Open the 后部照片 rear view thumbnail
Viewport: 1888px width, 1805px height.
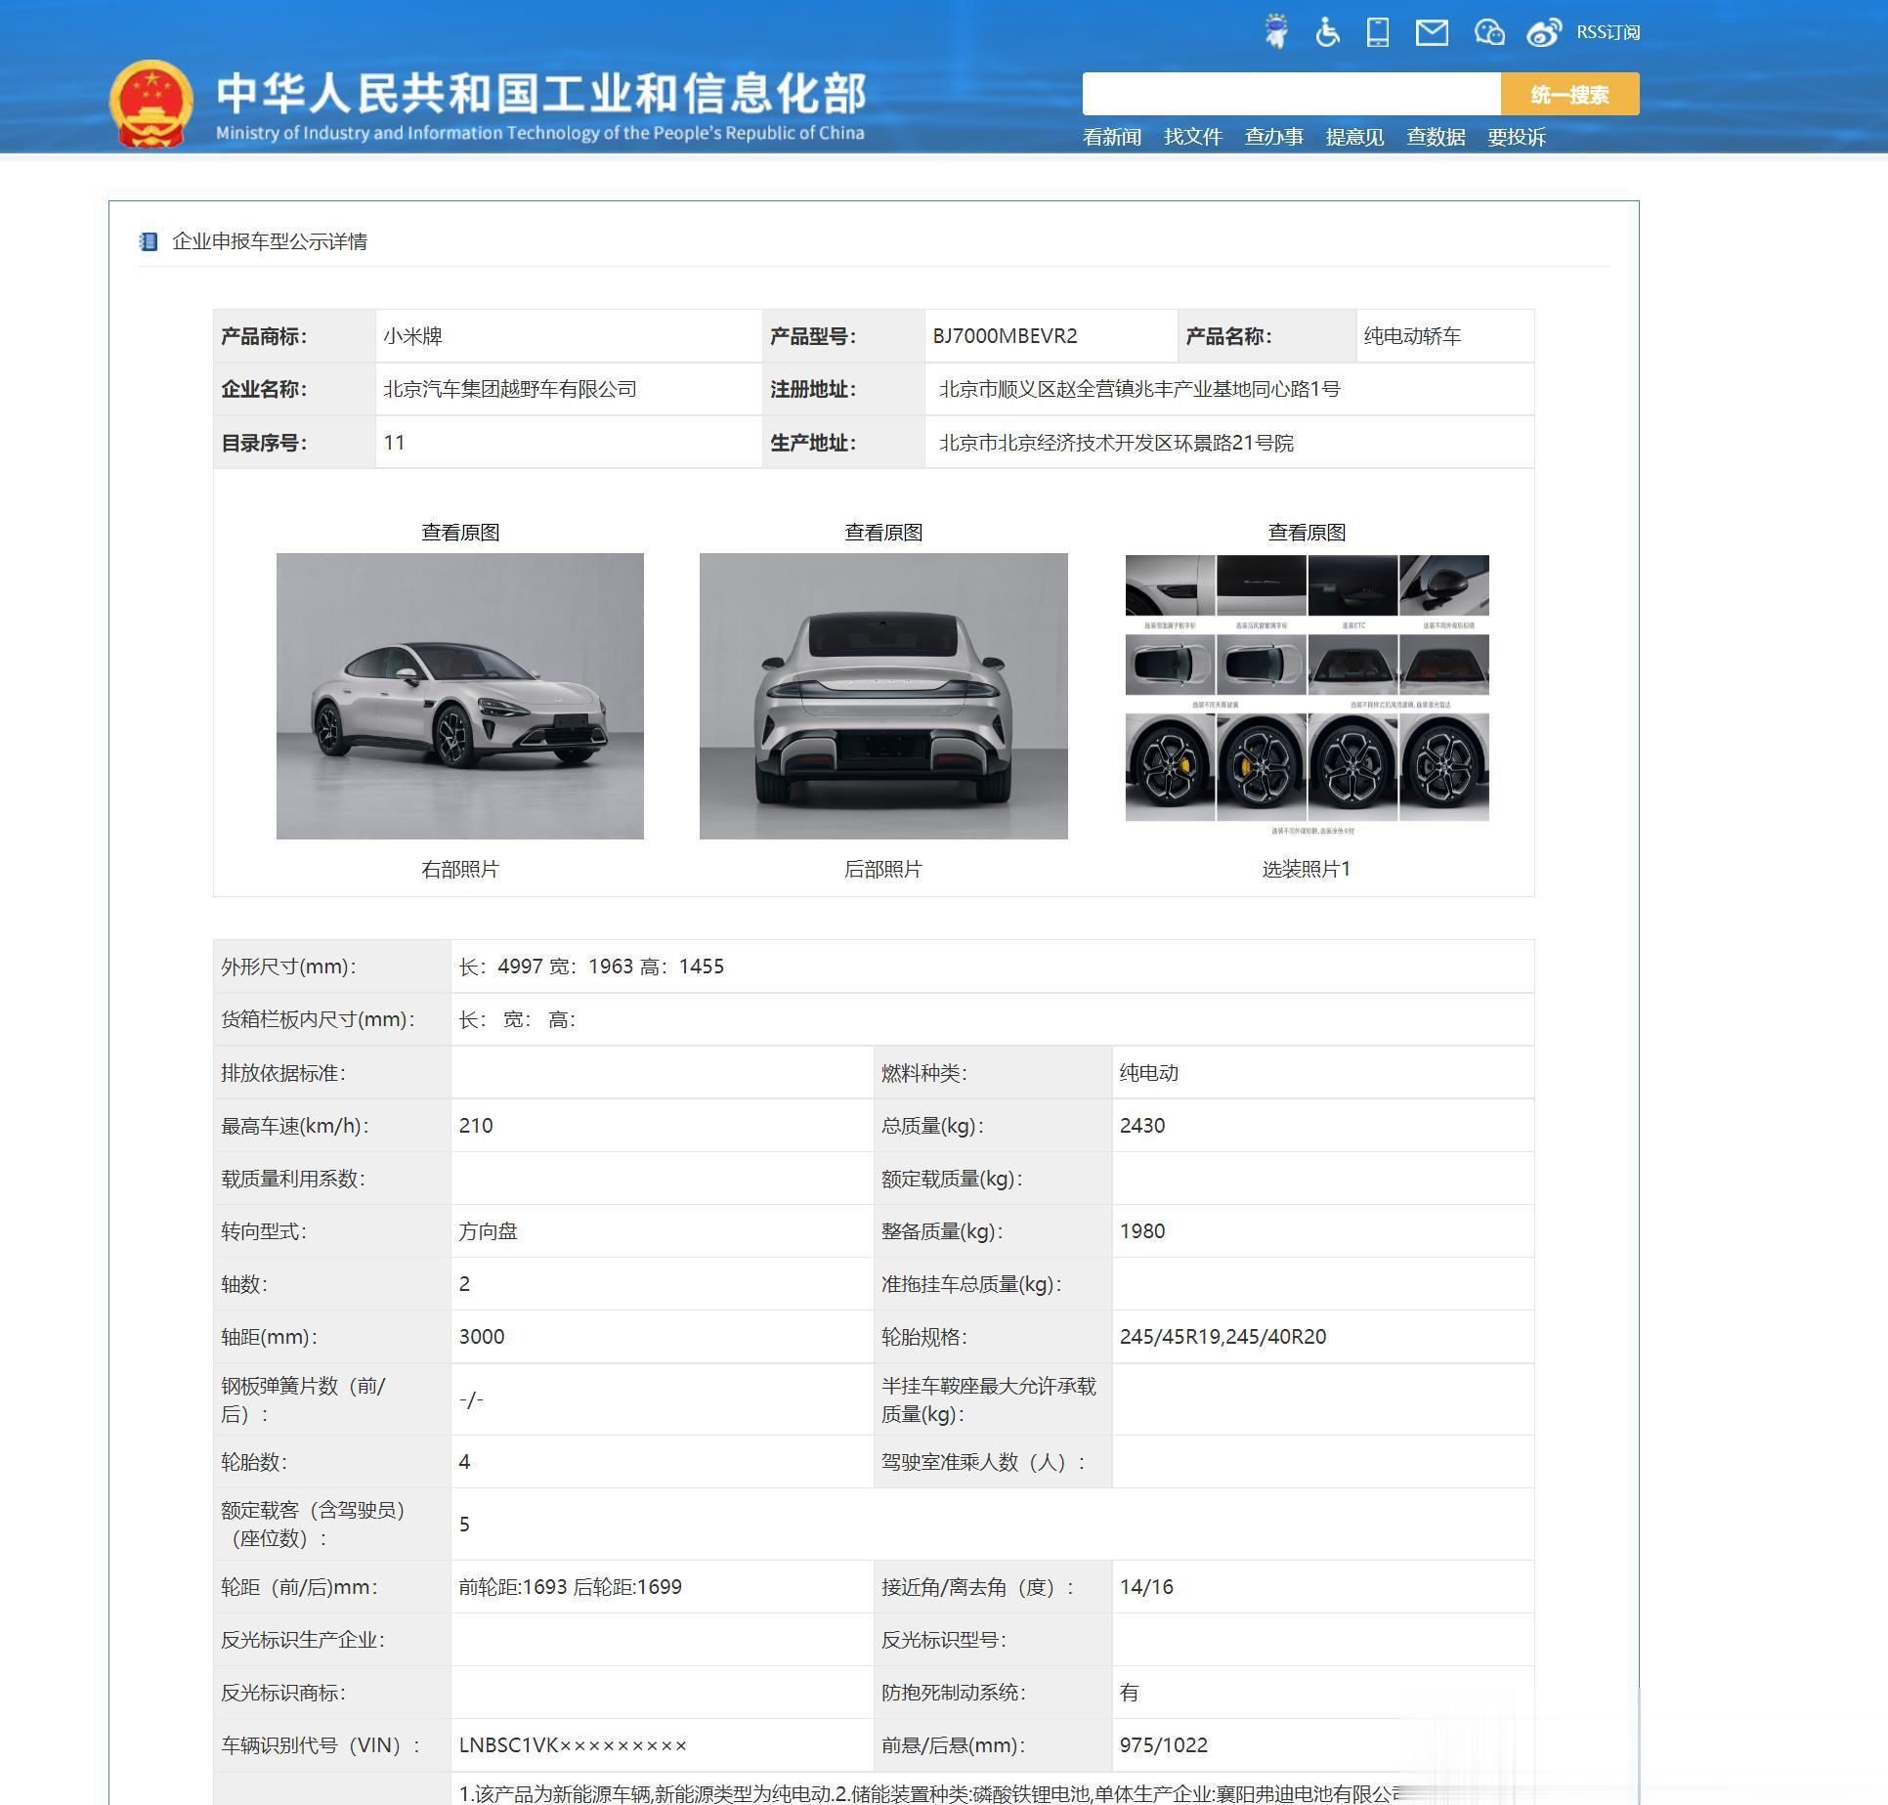[883, 696]
